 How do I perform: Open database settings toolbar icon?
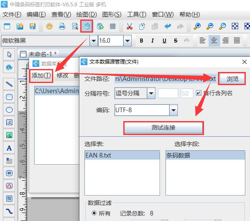click(x=87, y=26)
